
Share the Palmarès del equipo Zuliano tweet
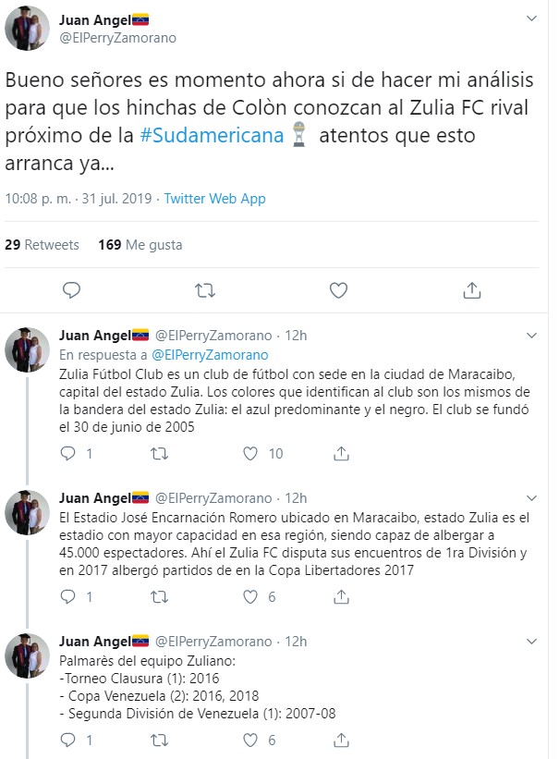341,741
